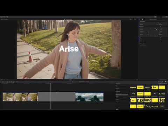Open the video inspector tab icon
Viewport: 168px width, 126px height.
pyautogui.click(x=142, y=19)
